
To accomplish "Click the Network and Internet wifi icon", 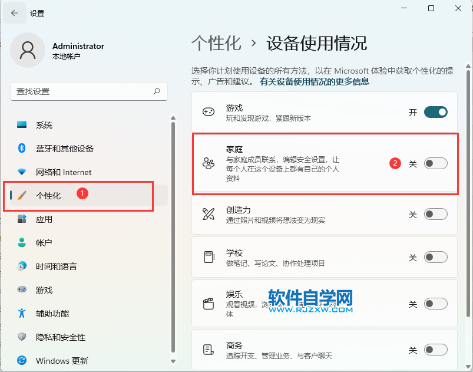I will coord(22,172).
